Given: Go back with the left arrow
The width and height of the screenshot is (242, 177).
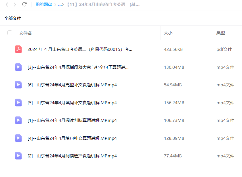Looking at the screenshot, I should 7,5.
